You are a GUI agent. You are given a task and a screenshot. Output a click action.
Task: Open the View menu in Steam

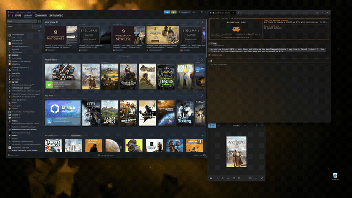click(17, 12)
